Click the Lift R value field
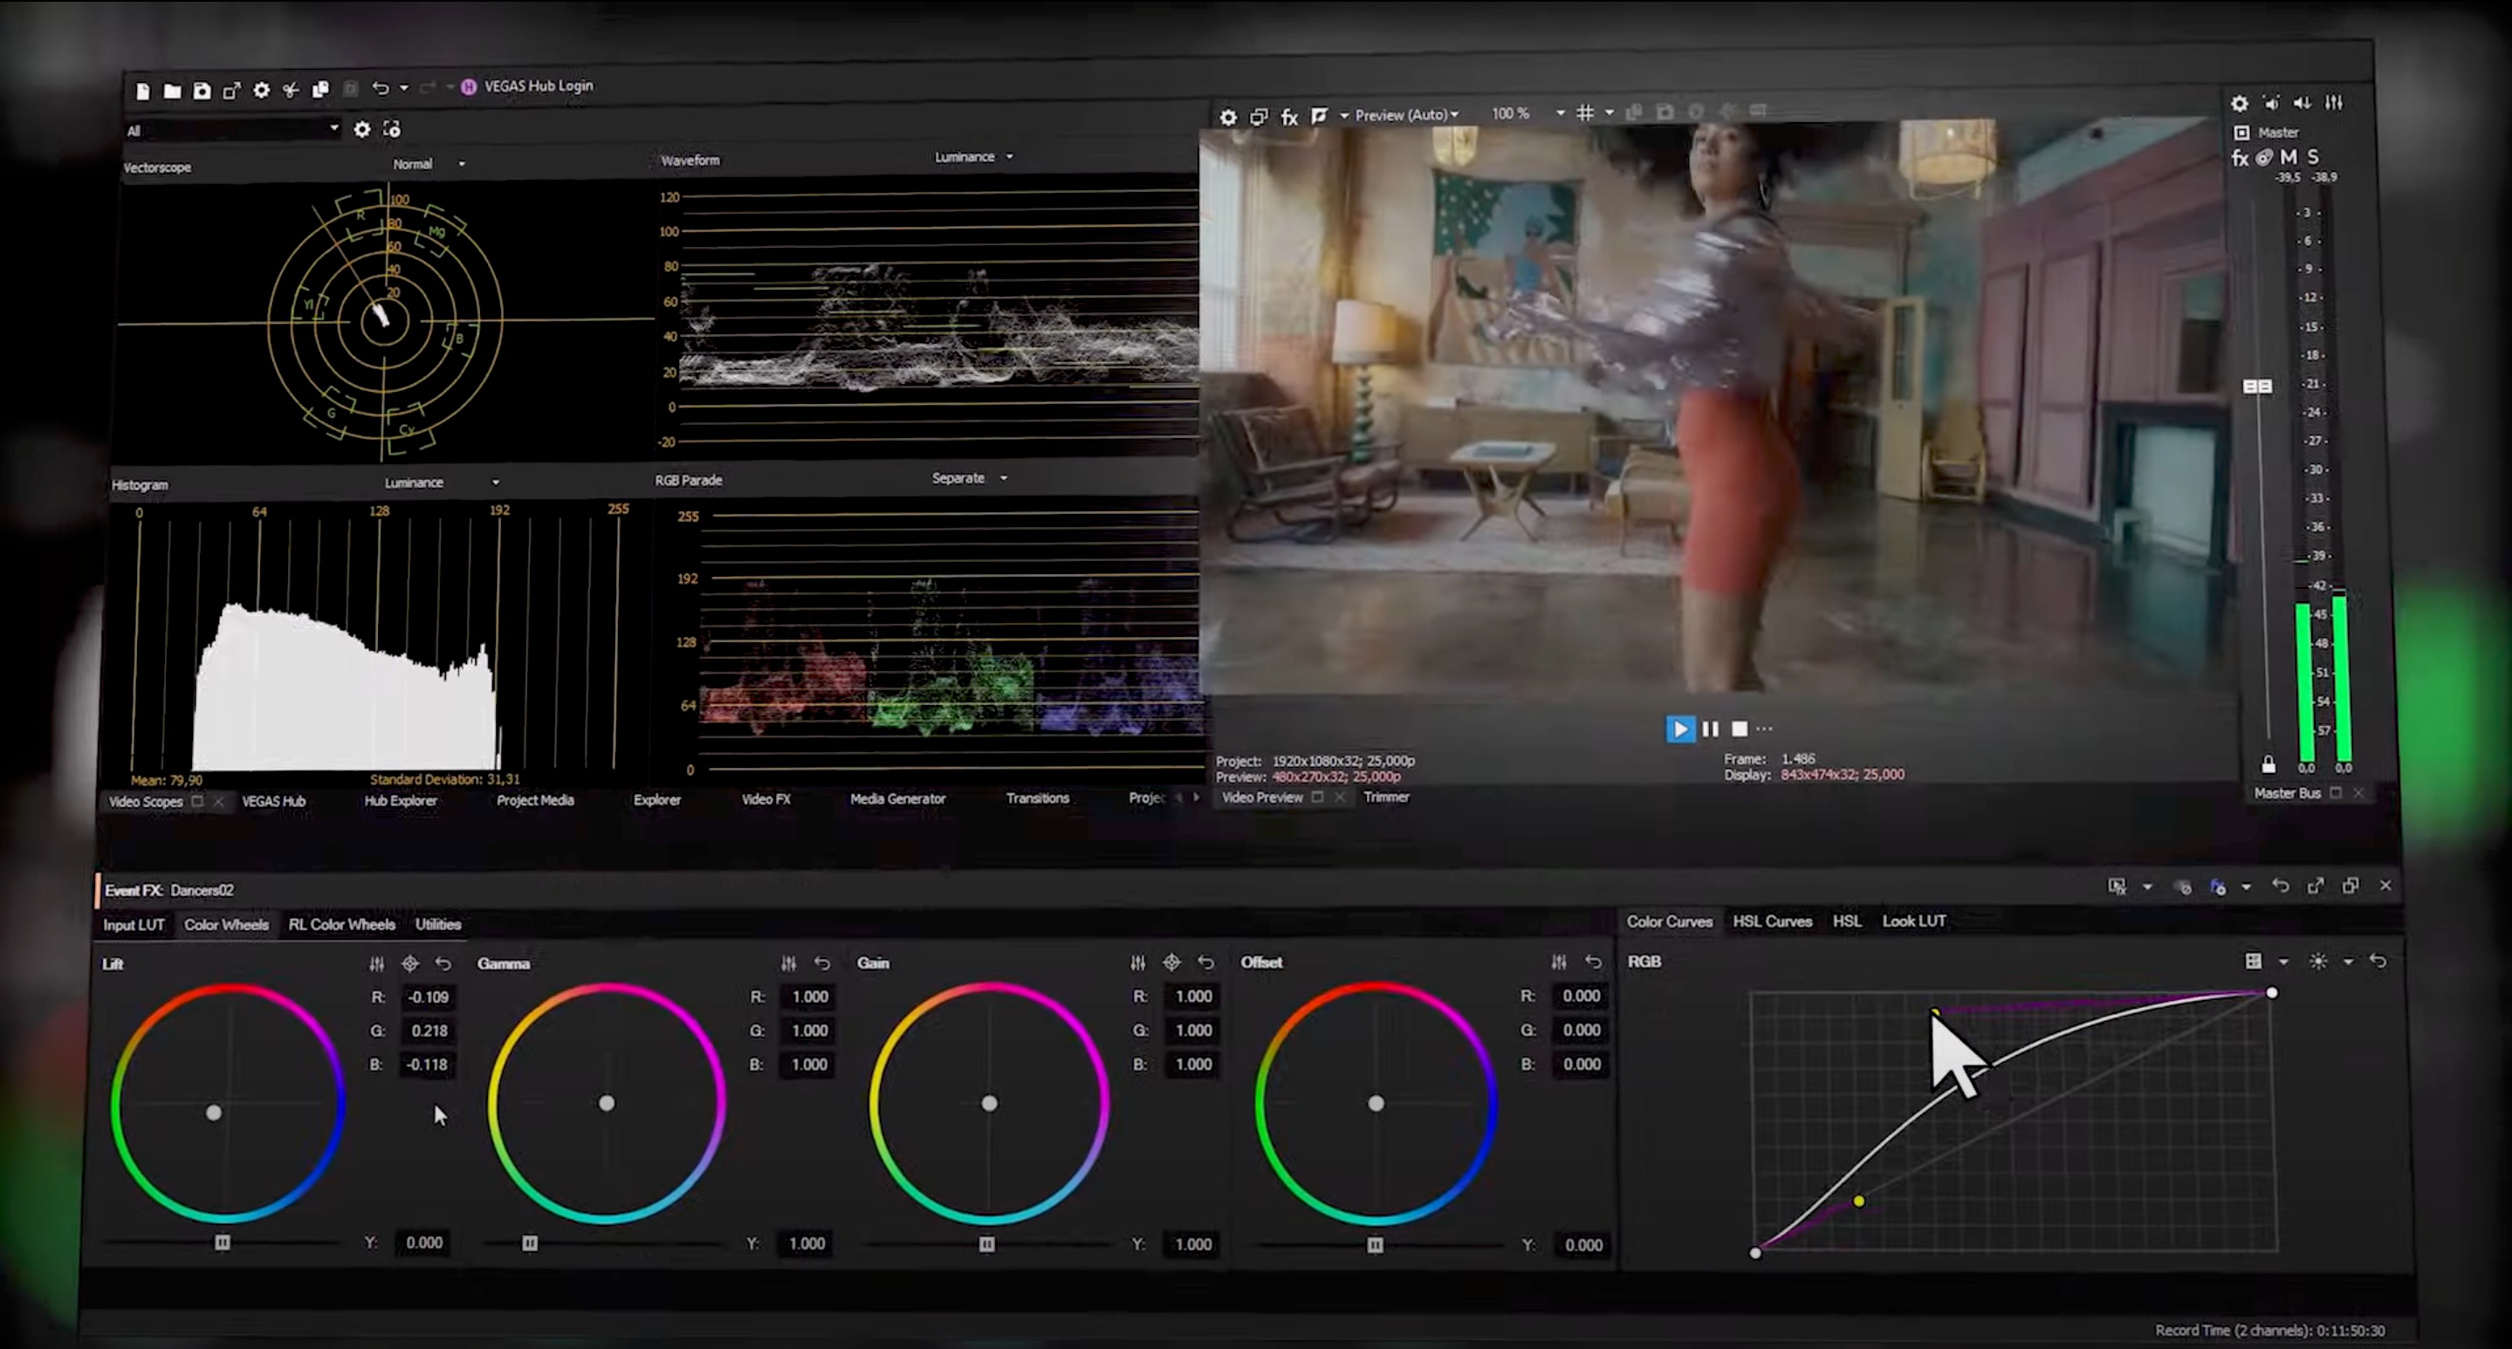 pyautogui.click(x=428, y=997)
